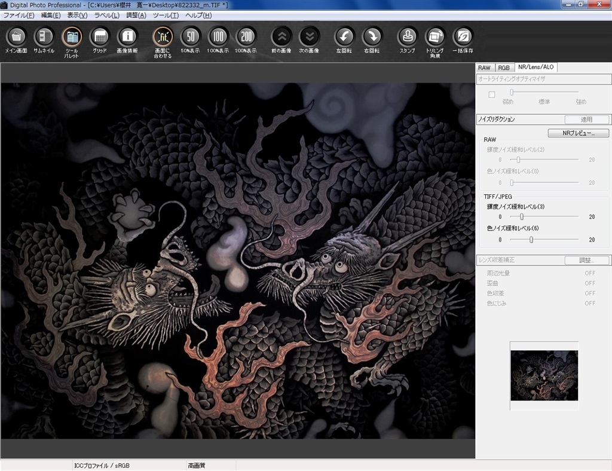Click the Auto Lighting Optimizer strength slider
Image resolution: width=612 pixels, height=471 pixels.
pyautogui.click(x=544, y=92)
